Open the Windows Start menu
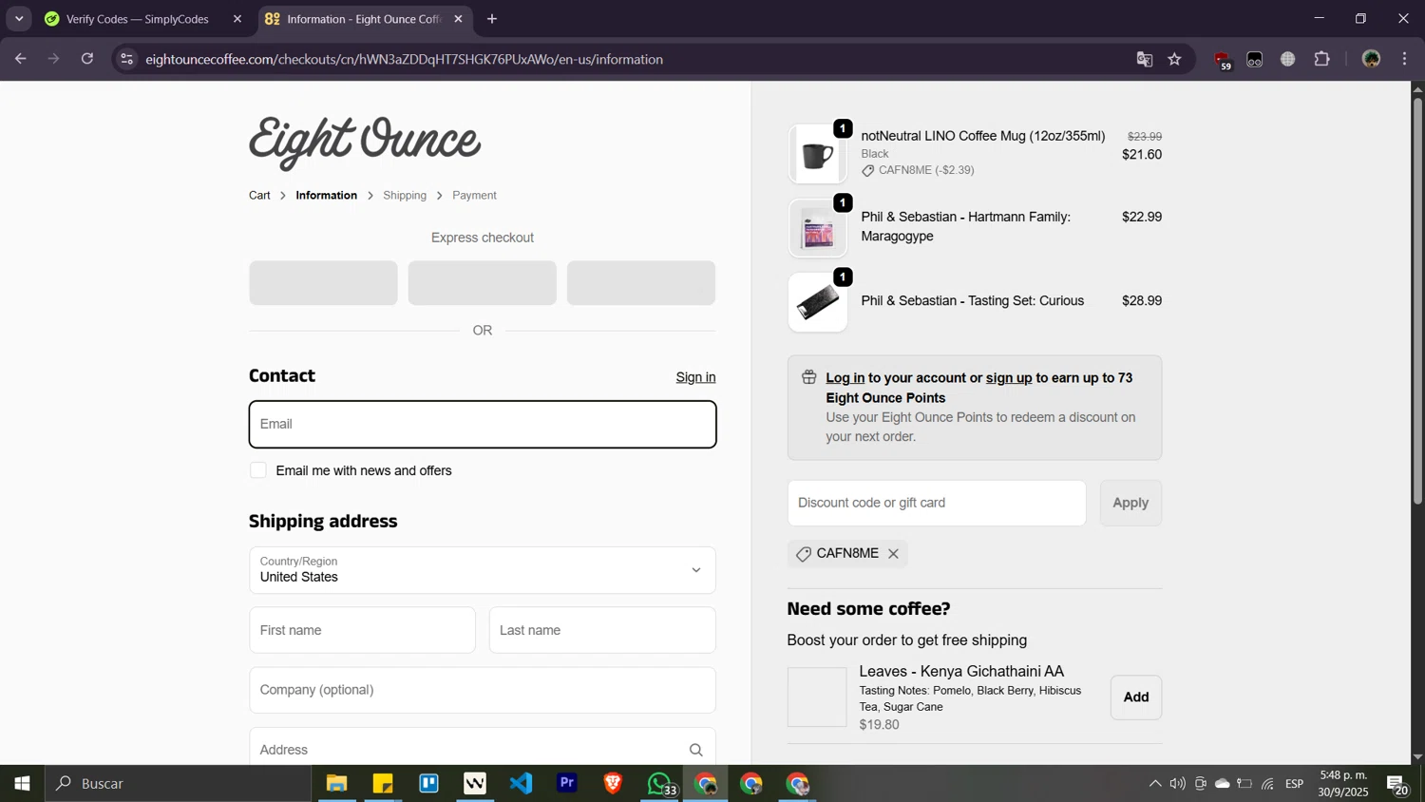The width and height of the screenshot is (1425, 802). pos(22,783)
